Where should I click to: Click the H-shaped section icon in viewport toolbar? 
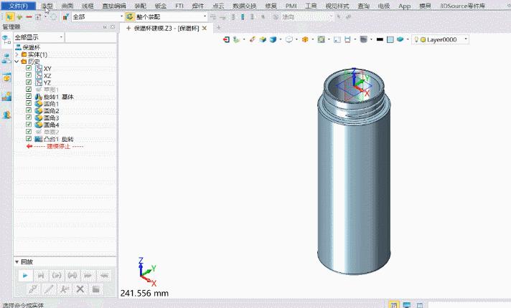(x=347, y=39)
